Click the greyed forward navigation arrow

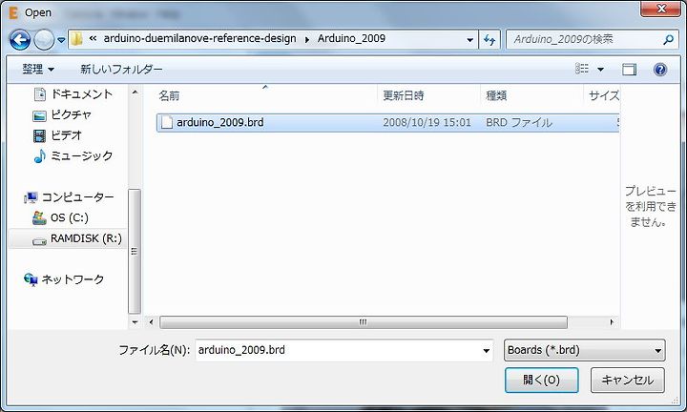pyautogui.click(x=44, y=40)
